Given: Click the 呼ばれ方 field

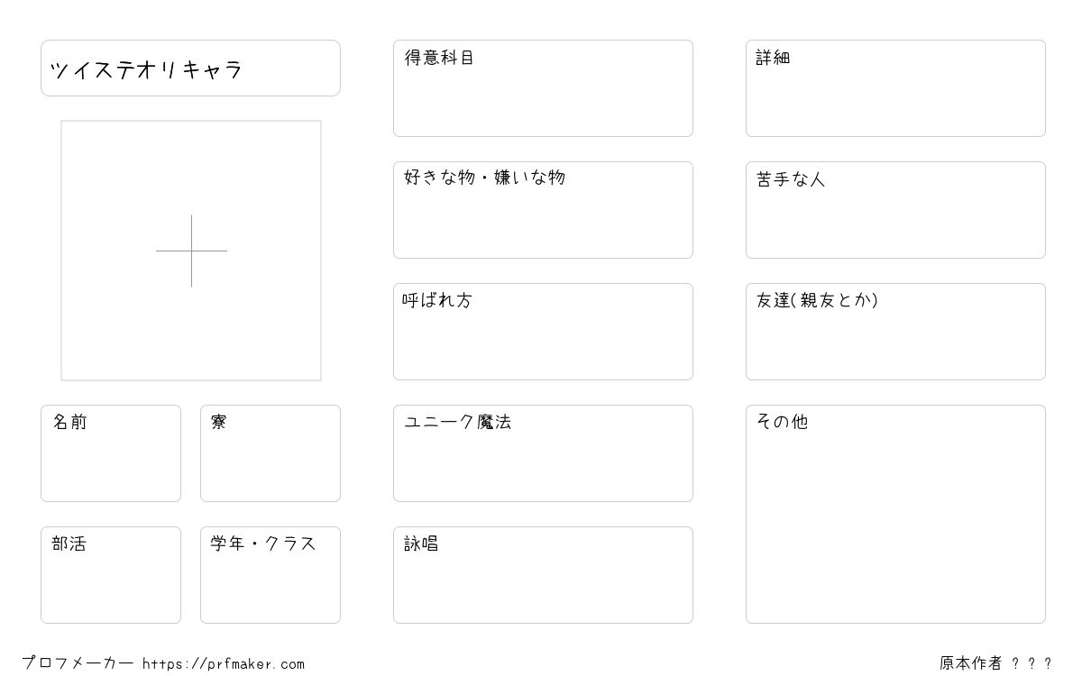Looking at the screenshot, I should pos(543,332).
